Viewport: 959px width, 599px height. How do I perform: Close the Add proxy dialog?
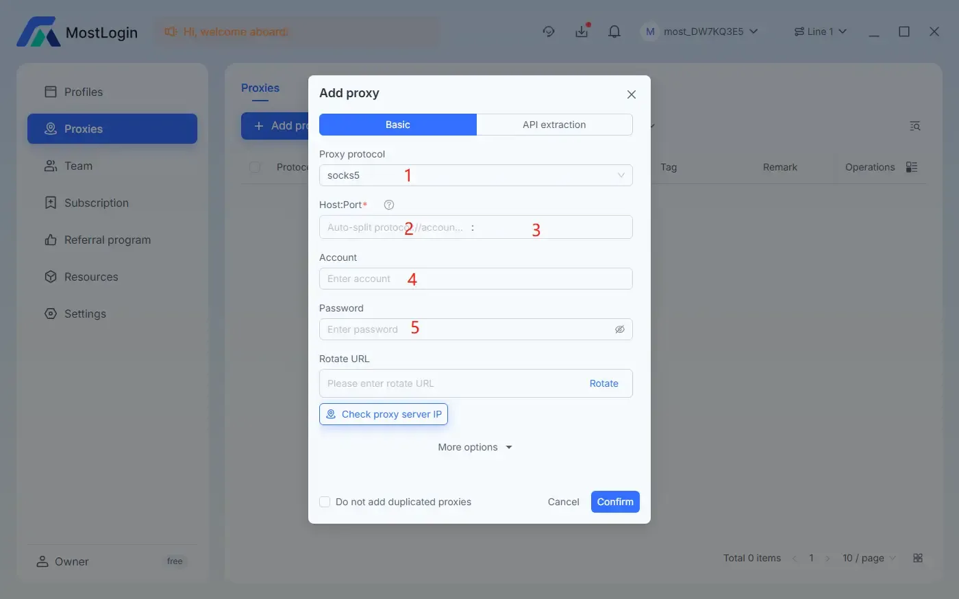[x=632, y=94]
